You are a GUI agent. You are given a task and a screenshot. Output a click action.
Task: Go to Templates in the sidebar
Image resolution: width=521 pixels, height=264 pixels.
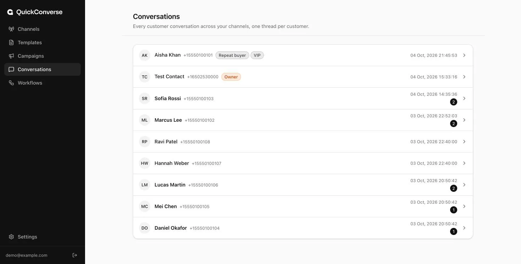tap(43, 42)
